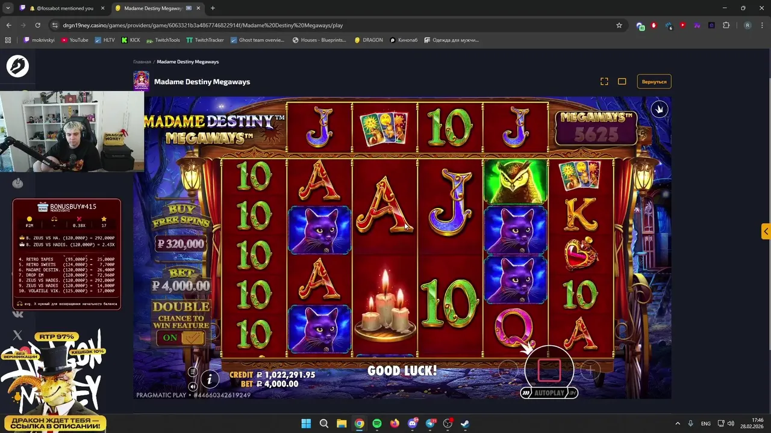Open Telegram from the taskbar
Image resolution: width=771 pixels, height=433 pixels.
tap(430, 423)
